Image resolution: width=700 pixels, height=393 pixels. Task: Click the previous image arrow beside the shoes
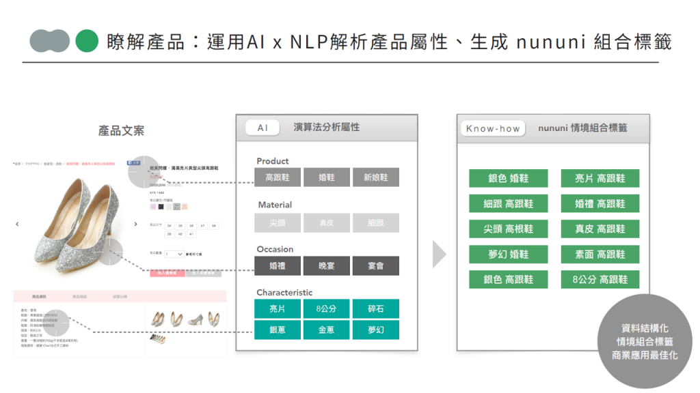tap(17, 224)
